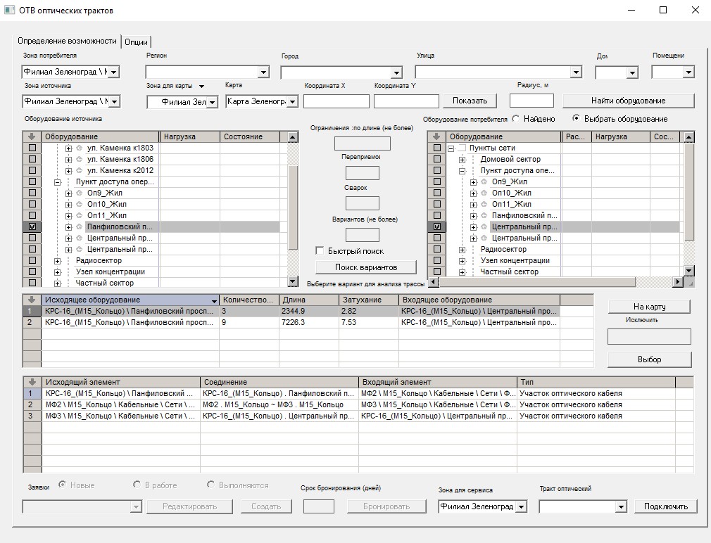The image size is (711, 543).
Task: Open the Город dropdown
Action: (397, 72)
